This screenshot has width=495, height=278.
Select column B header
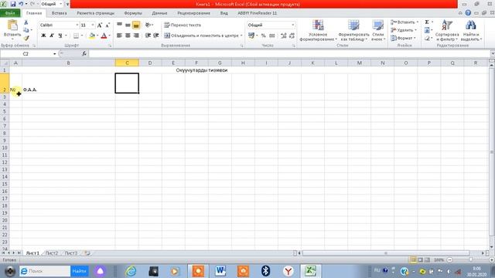point(69,63)
